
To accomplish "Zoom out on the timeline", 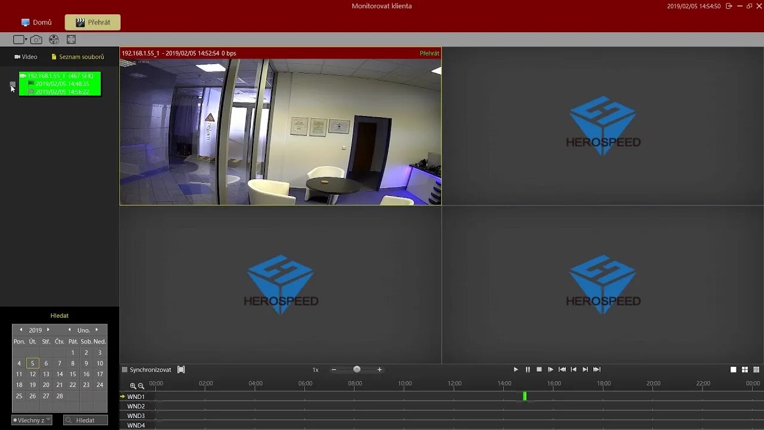I will click(x=141, y=386).
